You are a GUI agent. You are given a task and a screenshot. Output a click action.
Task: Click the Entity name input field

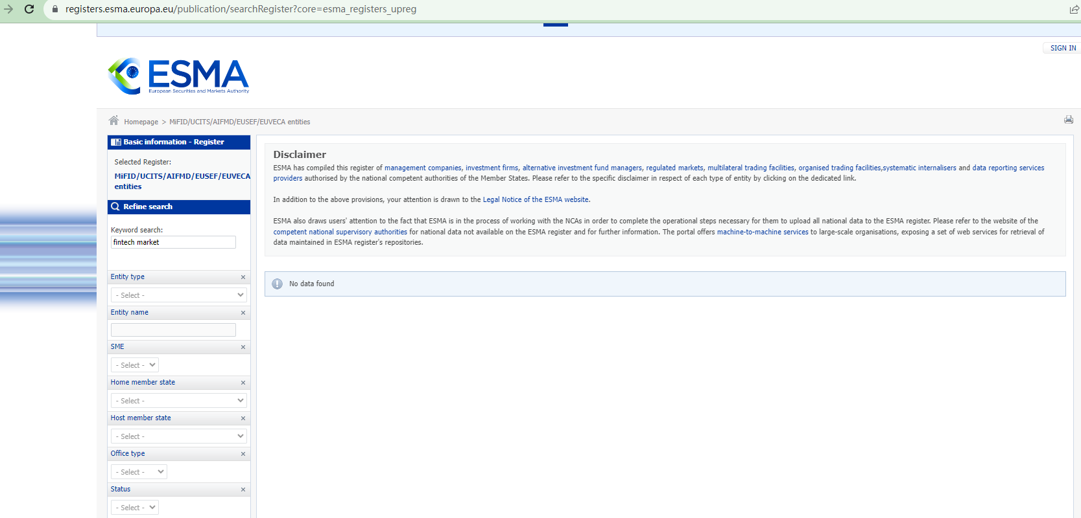[173, 330]
